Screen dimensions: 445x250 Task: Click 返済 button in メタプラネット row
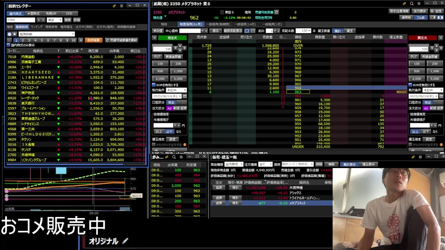[219, 203]
